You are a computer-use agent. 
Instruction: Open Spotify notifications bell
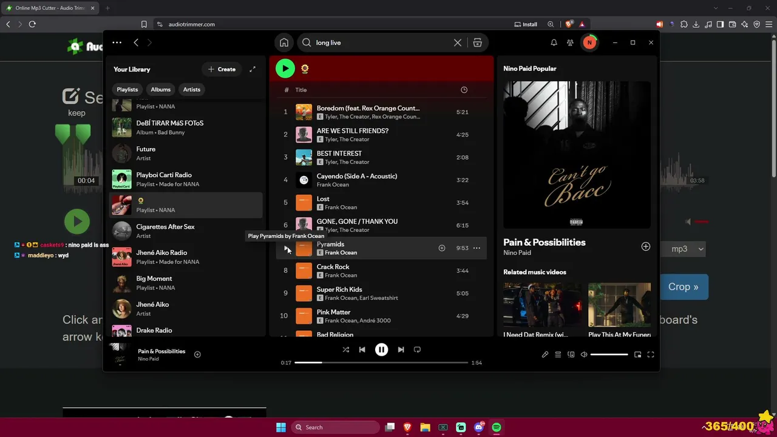click(554, 42)
